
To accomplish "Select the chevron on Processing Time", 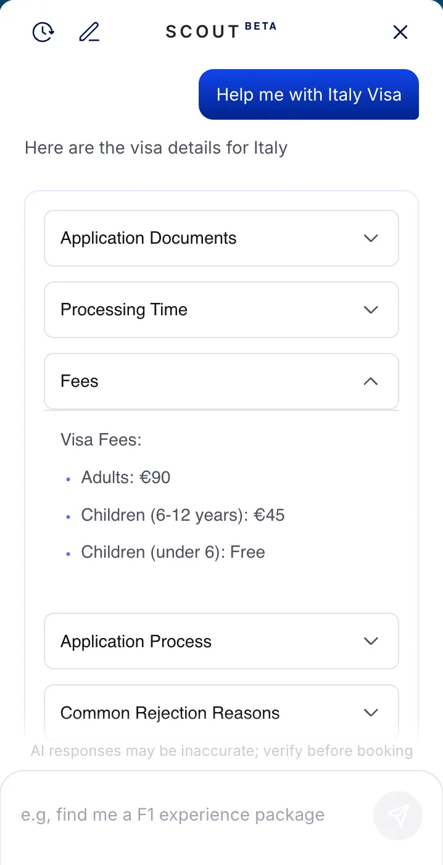I will coord(371,310).
